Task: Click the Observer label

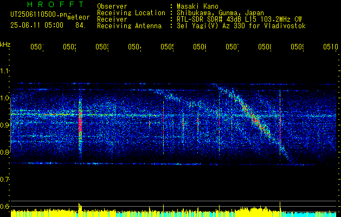Action: click(x=112, y=7)
